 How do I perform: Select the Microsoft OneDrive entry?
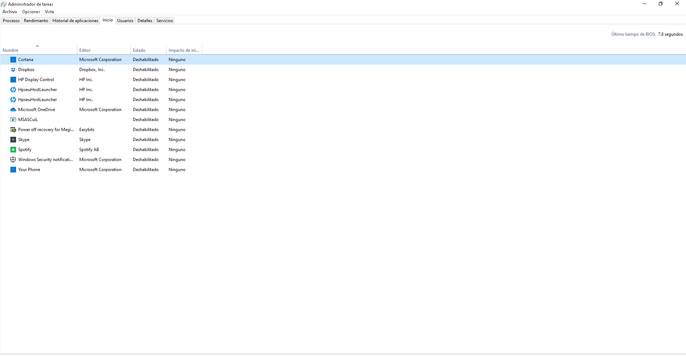click(x=37, y=110)
